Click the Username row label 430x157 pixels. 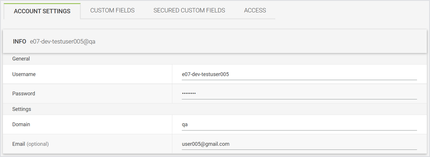pos(24,74)
